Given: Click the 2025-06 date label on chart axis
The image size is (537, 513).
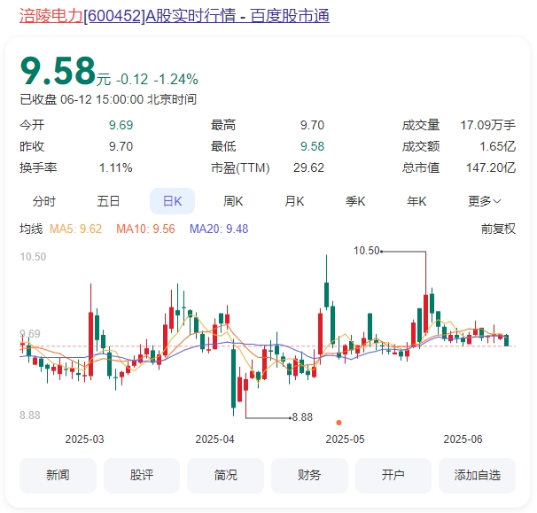Looking at the screenshot, I should (x=463, y=439).
